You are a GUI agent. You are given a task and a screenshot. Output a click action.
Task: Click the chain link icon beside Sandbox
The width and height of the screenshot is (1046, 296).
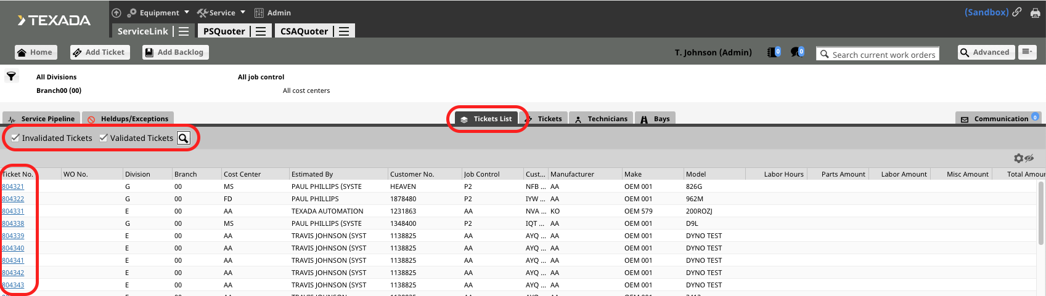tap(1017, 12)
